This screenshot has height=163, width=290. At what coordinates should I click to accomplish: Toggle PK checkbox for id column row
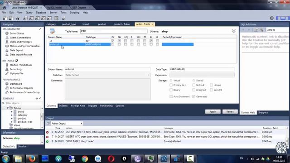[113, 41]
